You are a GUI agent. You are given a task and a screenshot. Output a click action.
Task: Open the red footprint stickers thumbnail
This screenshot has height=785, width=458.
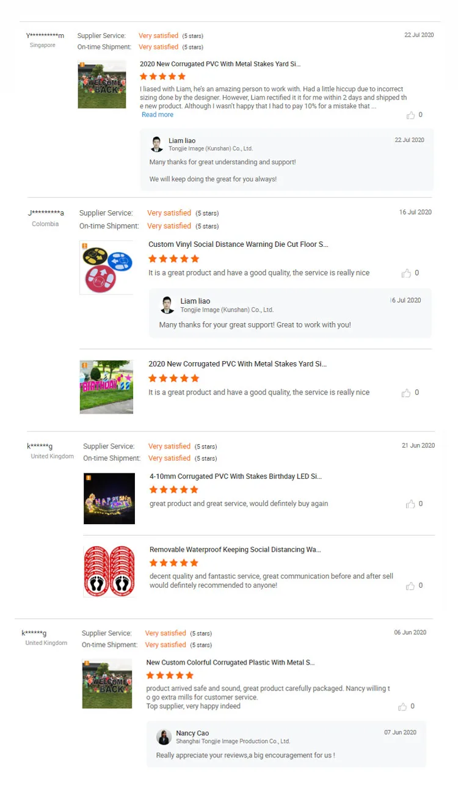click(109, 572)
